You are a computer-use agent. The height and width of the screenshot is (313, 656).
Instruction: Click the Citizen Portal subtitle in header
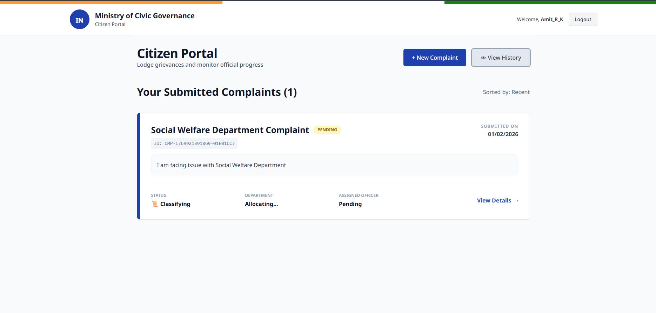click(x=110, y=24)
